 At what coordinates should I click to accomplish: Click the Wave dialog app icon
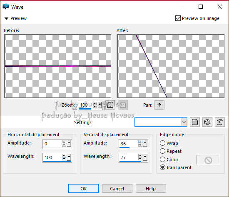tap(6, 7)
